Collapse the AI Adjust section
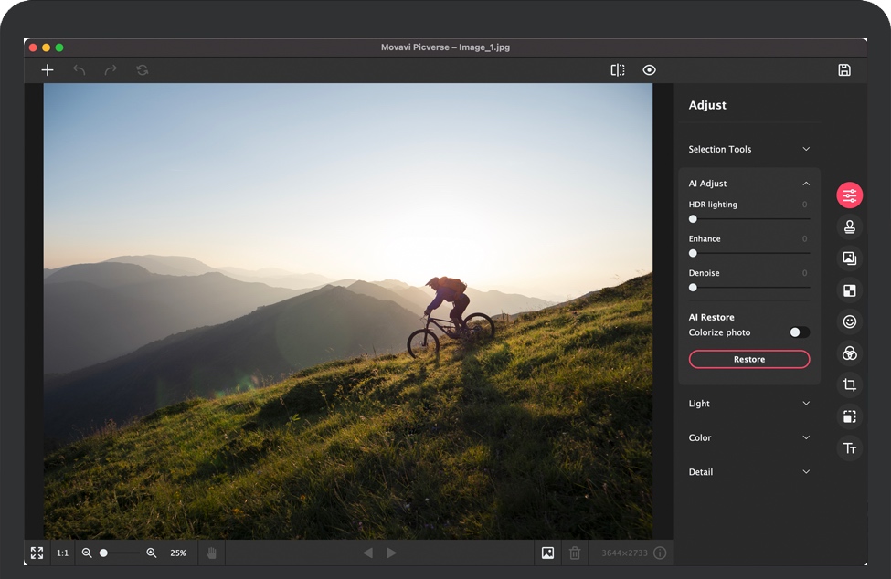 tap(805, 184)
